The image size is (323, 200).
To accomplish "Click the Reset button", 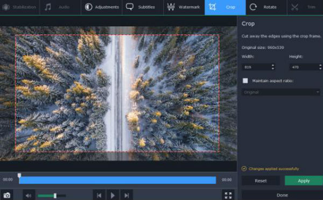I will (x=261, y=181).
